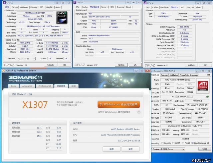Click the first CPU-Z window title icon
This screenshot has width=213, height=163.
click(x=4, y=3)
